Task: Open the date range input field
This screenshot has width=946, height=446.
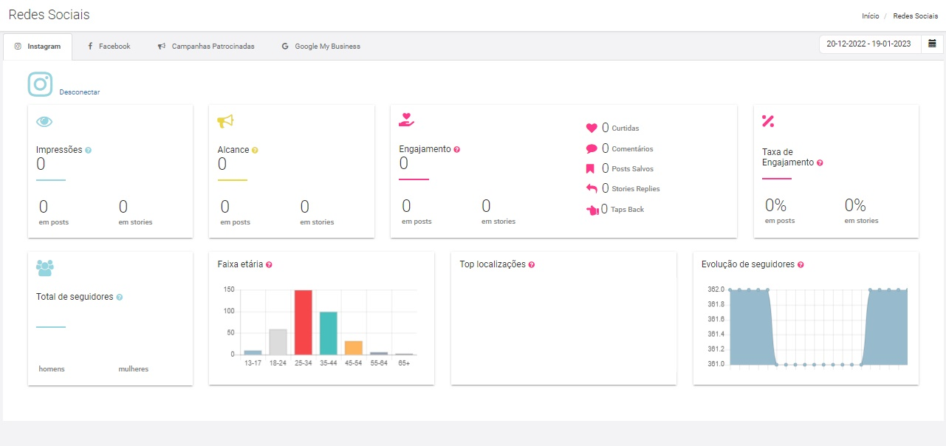Action: 869,44
